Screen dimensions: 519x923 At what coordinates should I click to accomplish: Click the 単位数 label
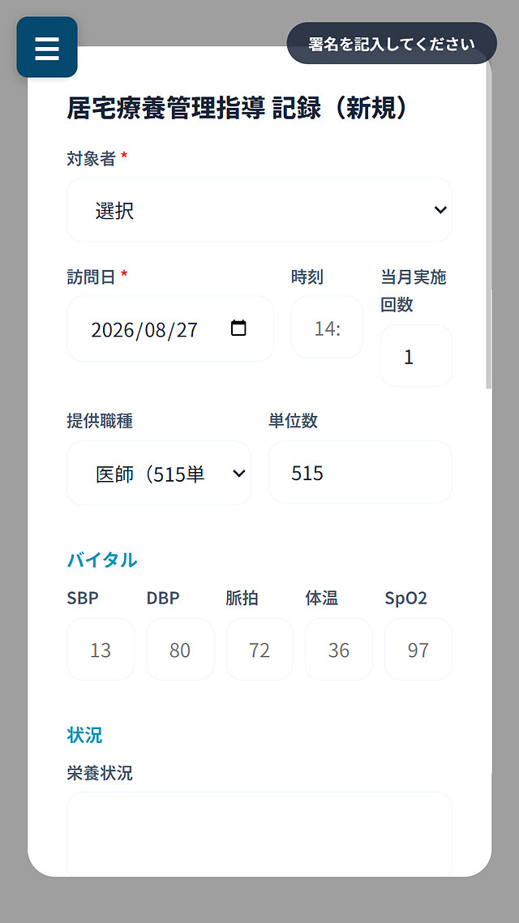tap(293, 421)
